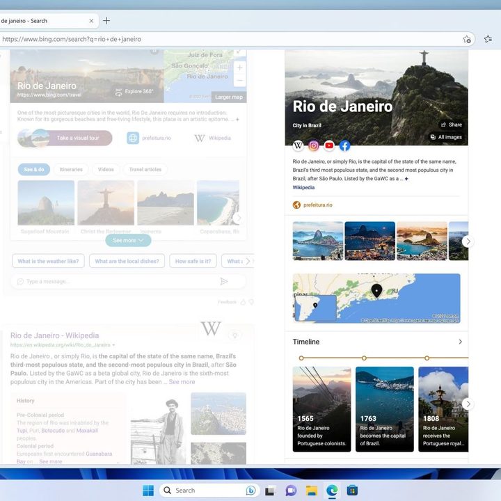
Task: Show more suggested questions arrow
Action: pyautogui.click(x=248, y=261)
